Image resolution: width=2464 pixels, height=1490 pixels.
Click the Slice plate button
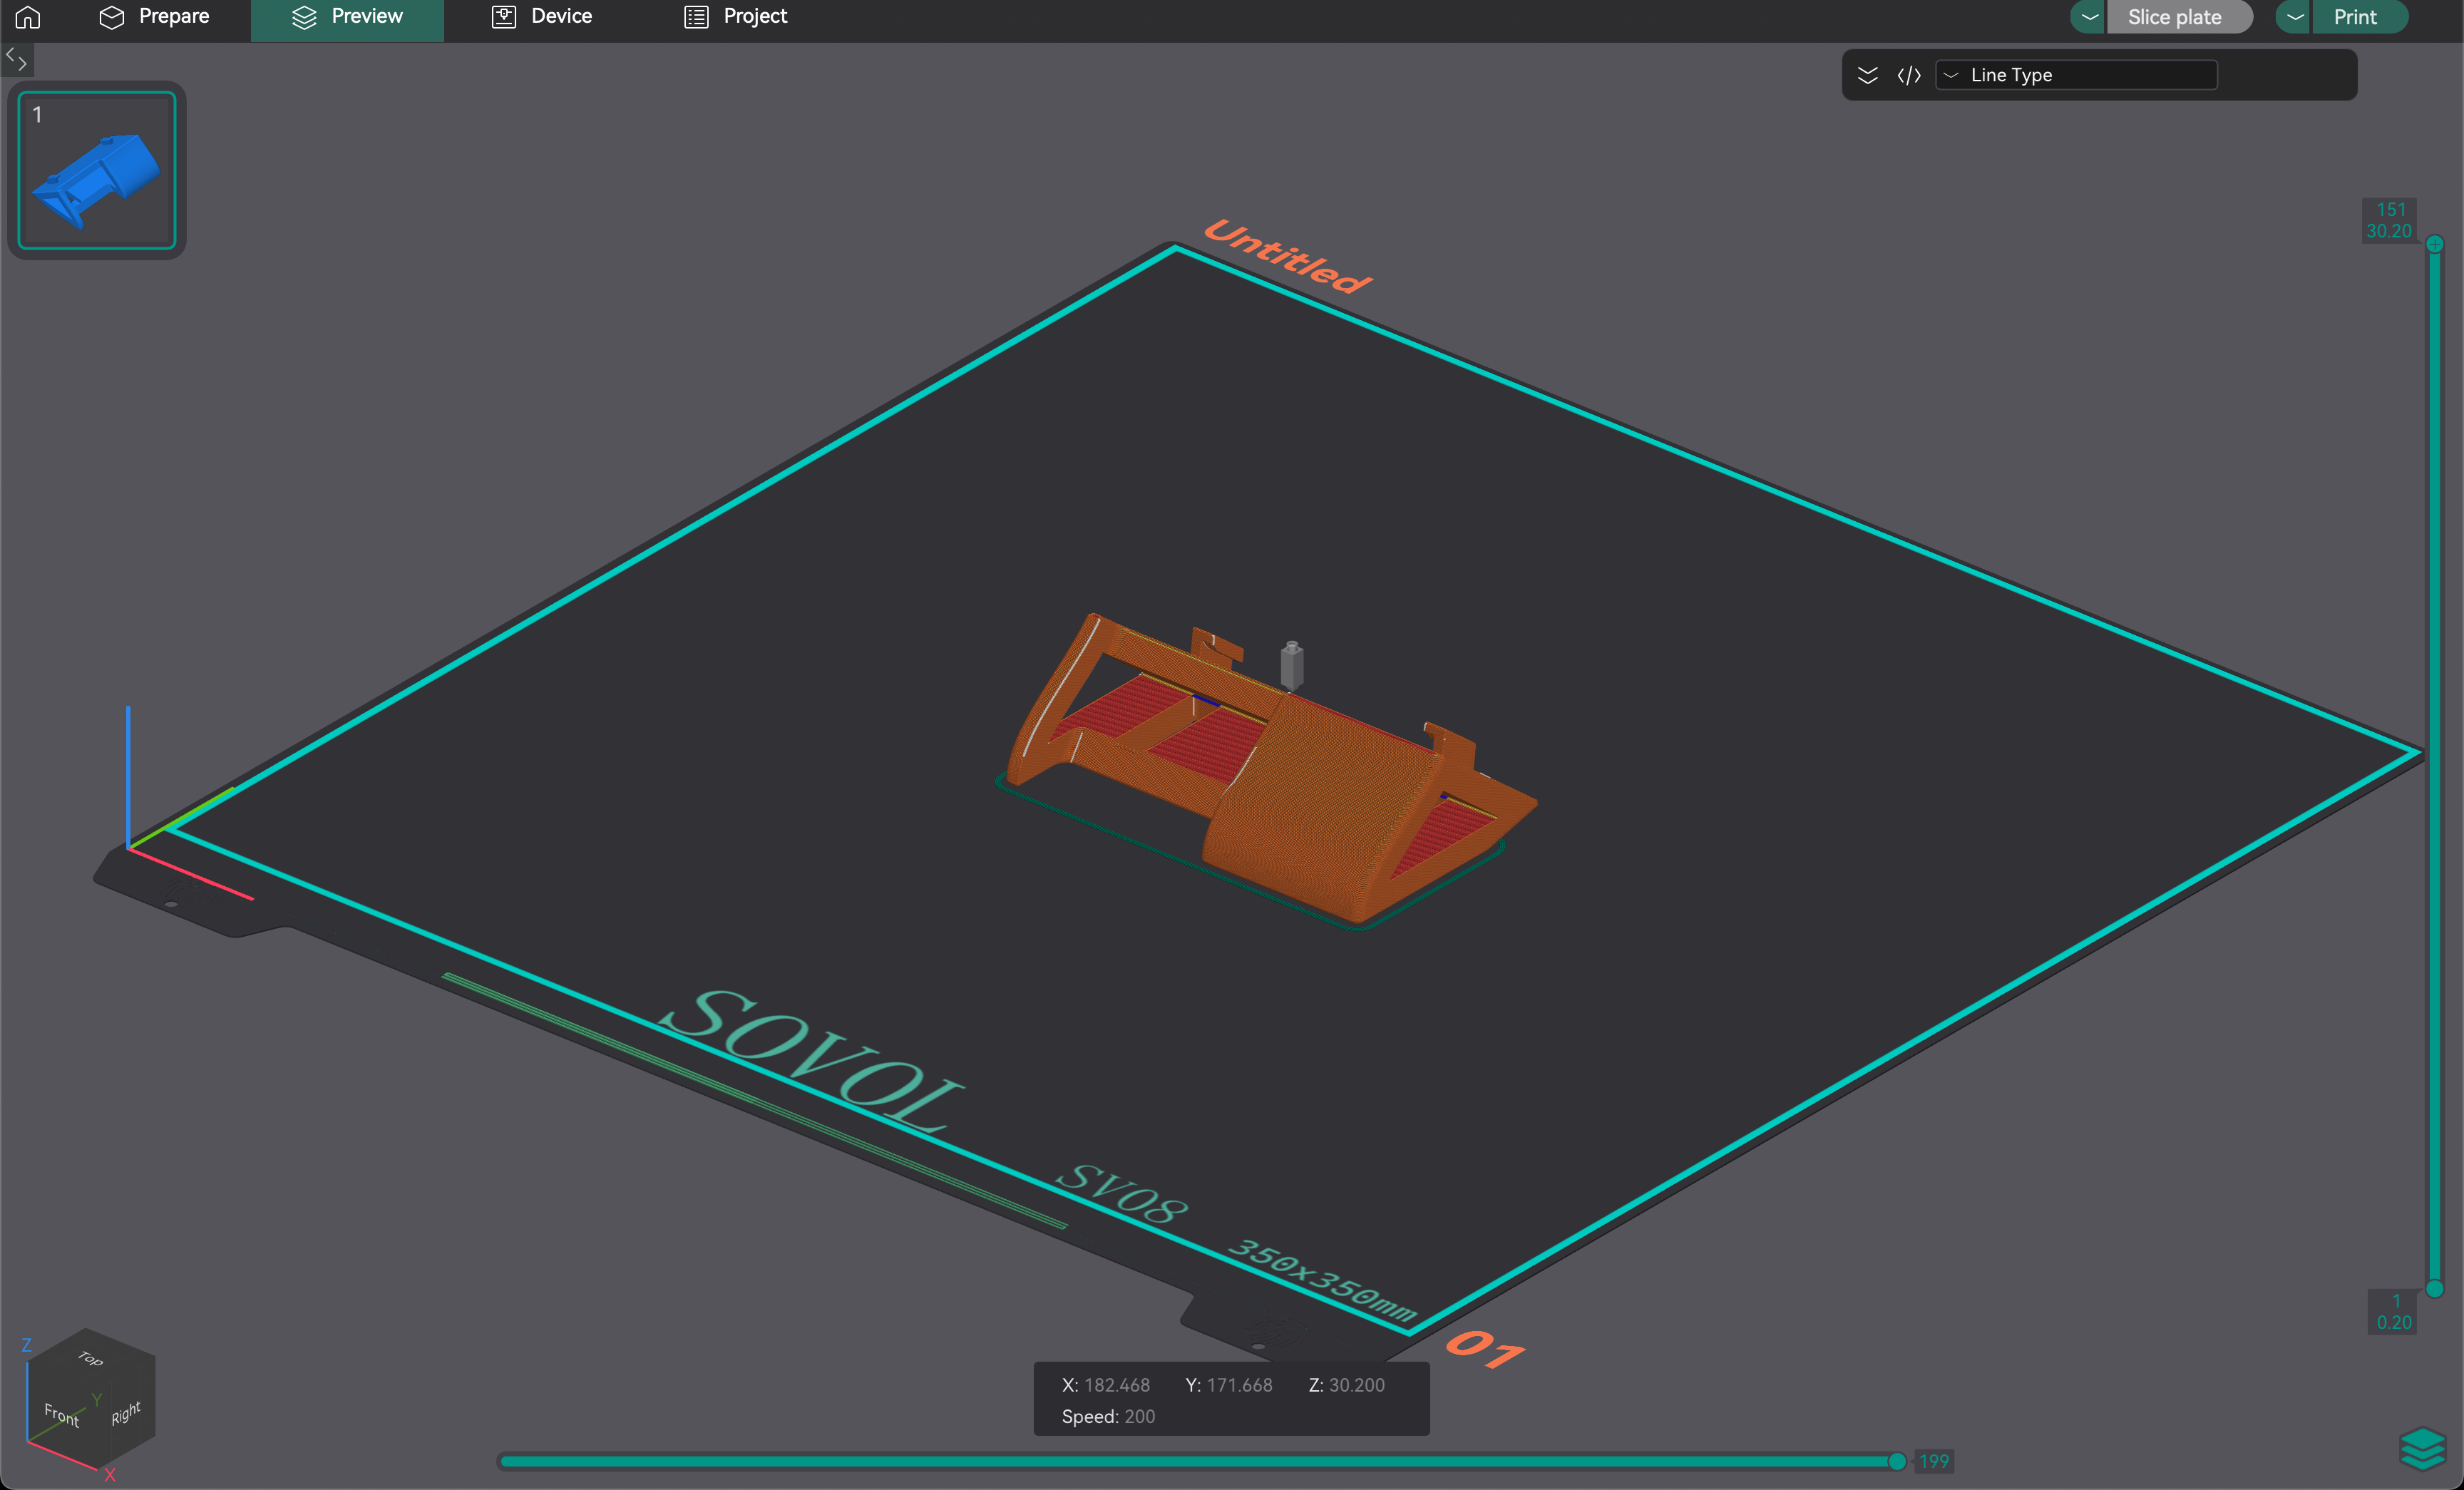[x=2178, y=17]
